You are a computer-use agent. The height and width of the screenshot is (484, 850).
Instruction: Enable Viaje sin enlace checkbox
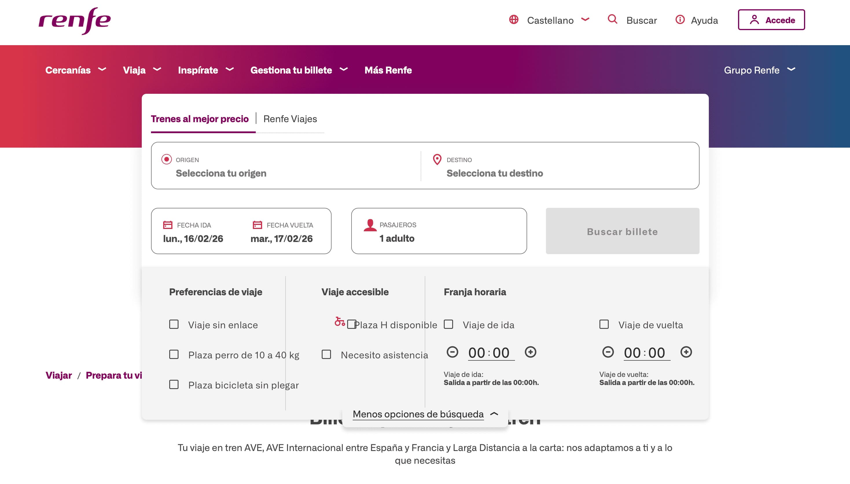(x=174, y=324)
